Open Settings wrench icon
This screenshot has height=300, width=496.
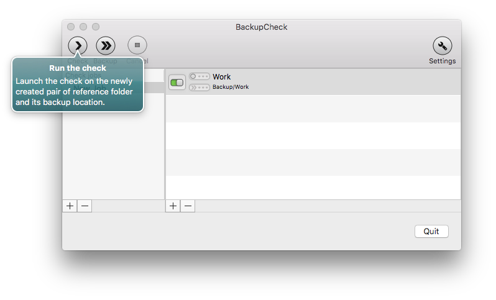click(x=442, y=46)
